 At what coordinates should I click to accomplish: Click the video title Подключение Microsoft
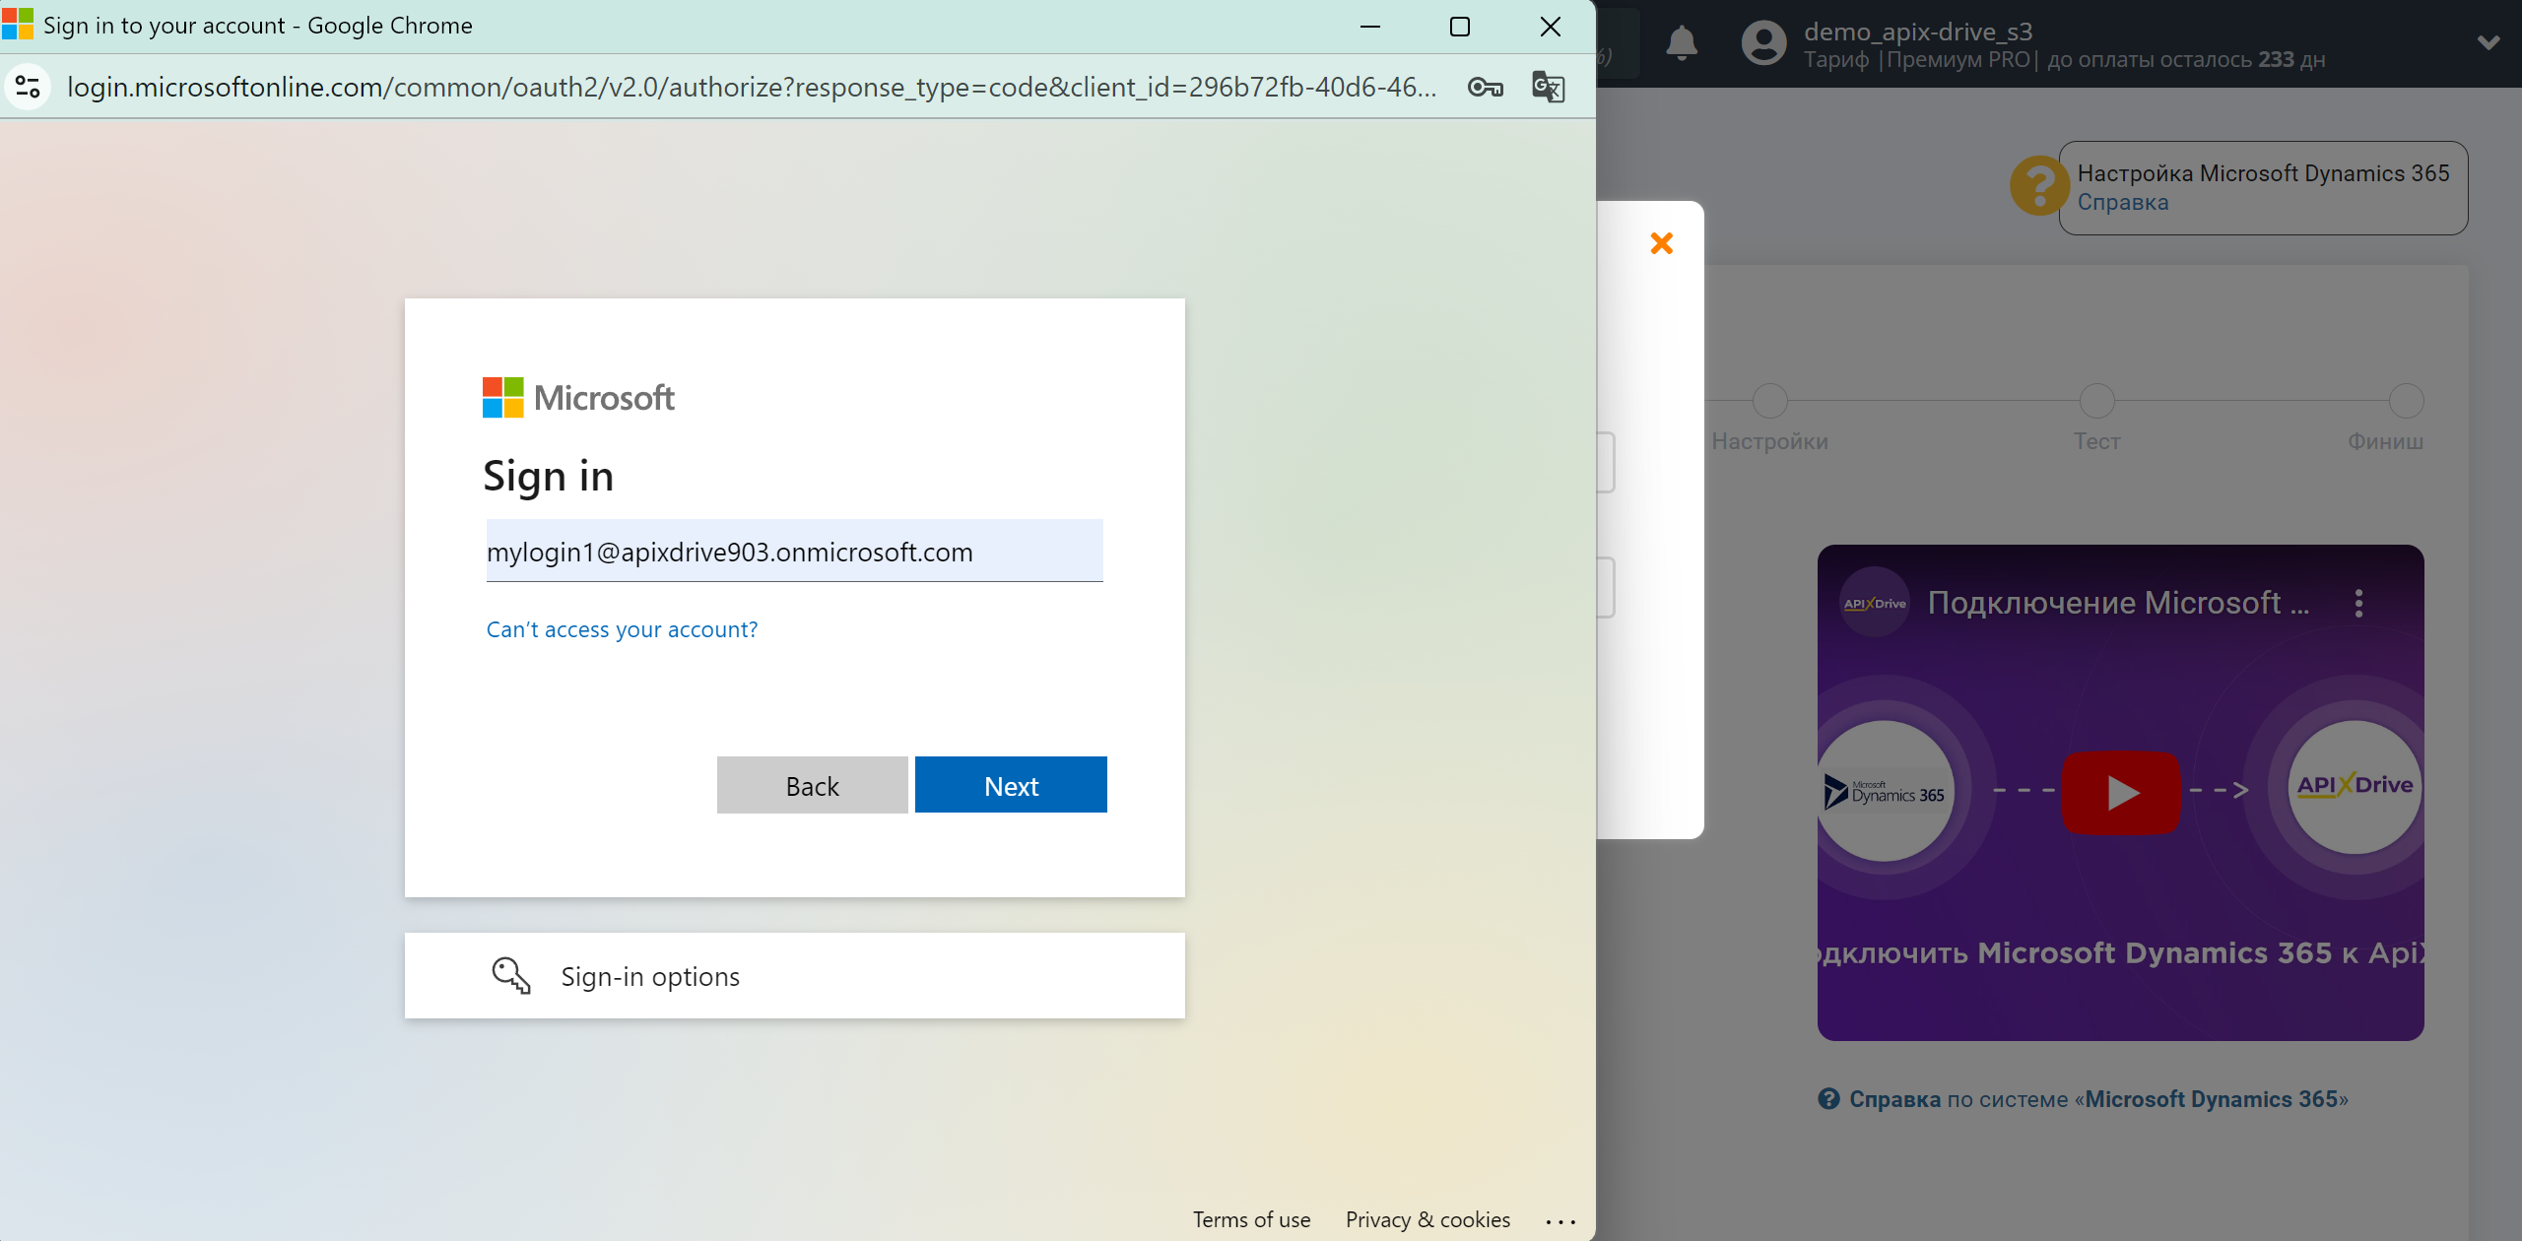tap(2118, 603)
